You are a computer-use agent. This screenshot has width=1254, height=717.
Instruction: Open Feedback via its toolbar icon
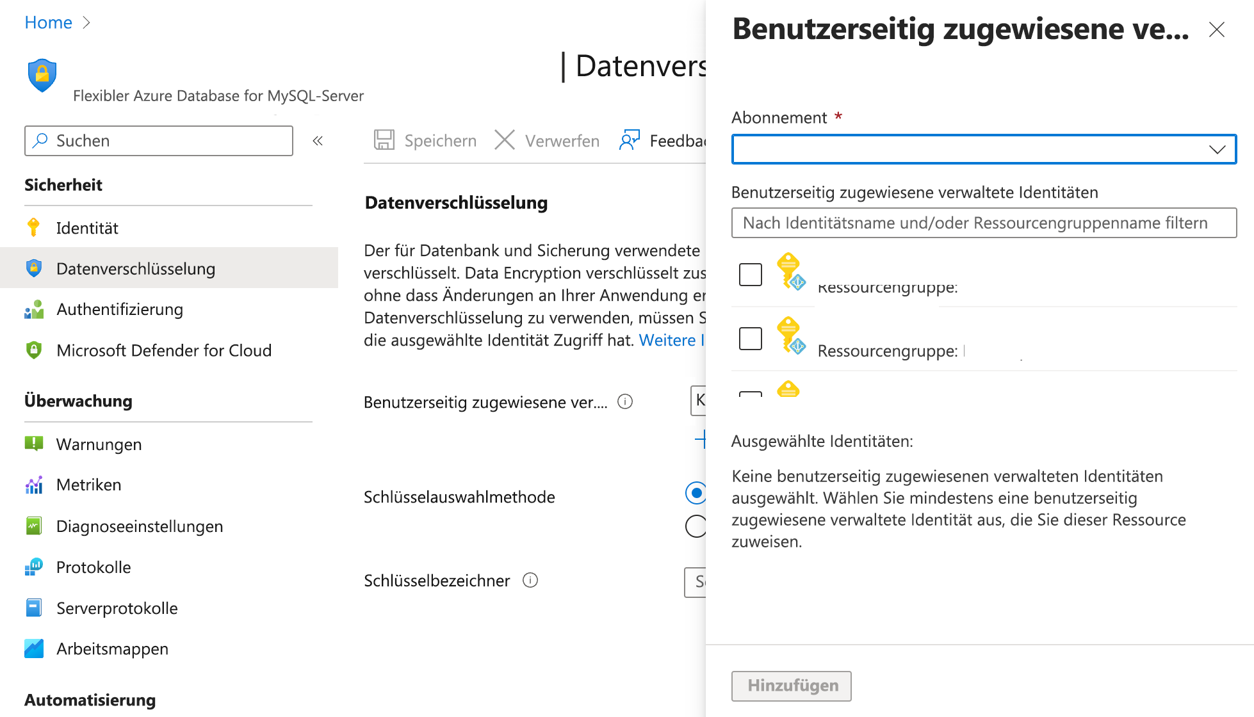click(x=630, y=140)
